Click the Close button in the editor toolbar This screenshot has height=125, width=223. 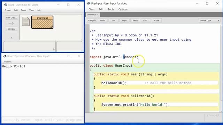(157, 20)
